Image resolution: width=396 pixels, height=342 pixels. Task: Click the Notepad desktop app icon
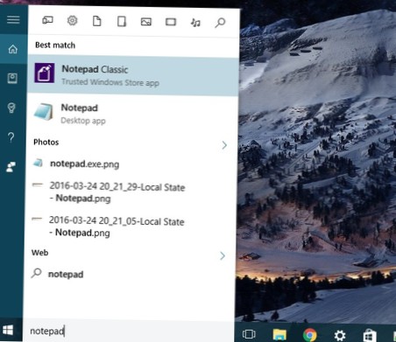click(x=44, y=112)
